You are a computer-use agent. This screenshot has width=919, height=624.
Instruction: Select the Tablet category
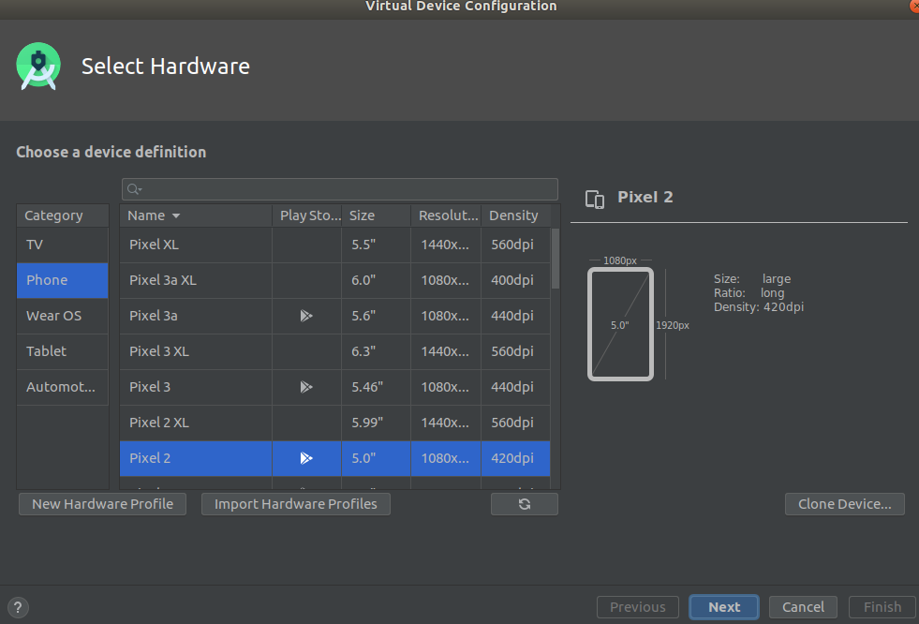point(63,351)
